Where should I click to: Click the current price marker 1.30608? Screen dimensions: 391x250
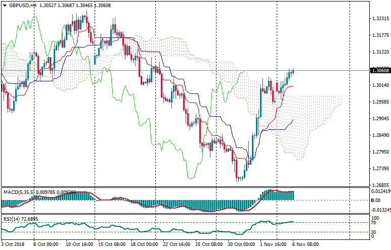(x=380, y=71)
